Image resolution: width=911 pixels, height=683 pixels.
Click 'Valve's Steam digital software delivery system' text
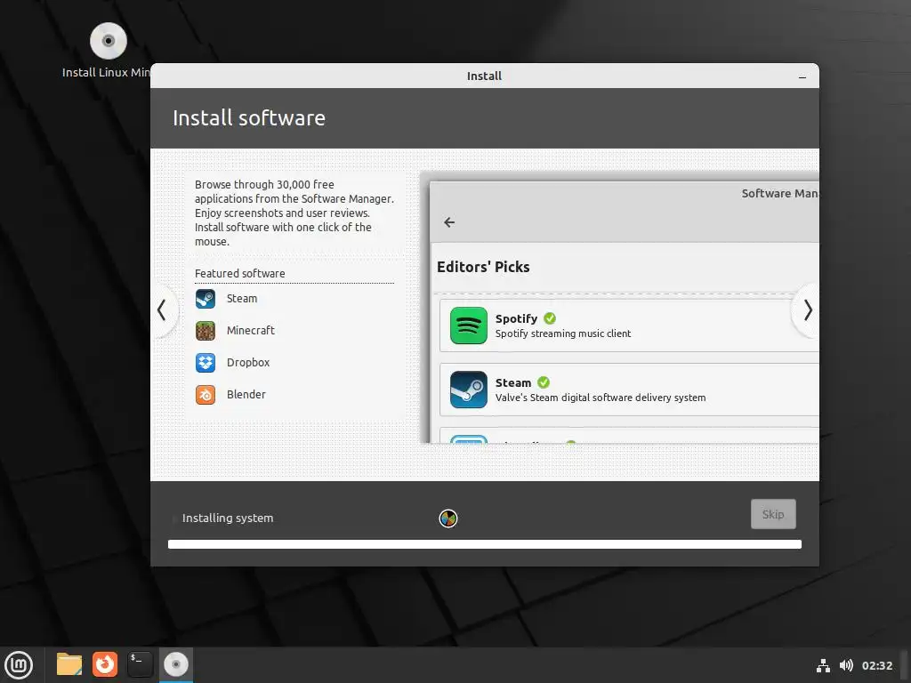601,398
